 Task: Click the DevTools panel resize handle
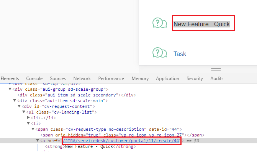click(x=216, y=69)
